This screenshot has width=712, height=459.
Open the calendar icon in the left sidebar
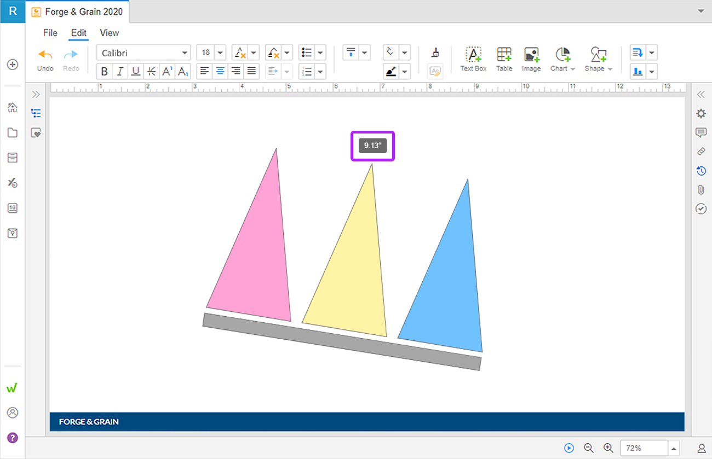[x=13, y=208]
